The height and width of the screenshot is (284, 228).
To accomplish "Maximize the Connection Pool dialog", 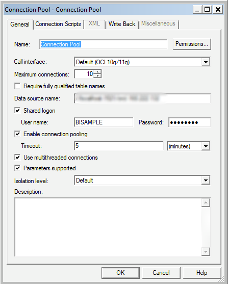I will click(x=207, y=9).
